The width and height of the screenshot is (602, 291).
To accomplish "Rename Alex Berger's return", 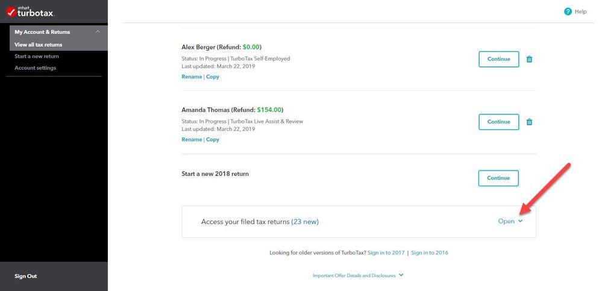I will point(192,77).
